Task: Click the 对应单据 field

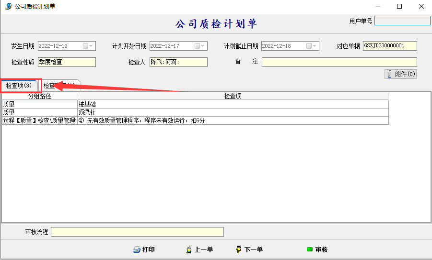Action: point(390,46)
